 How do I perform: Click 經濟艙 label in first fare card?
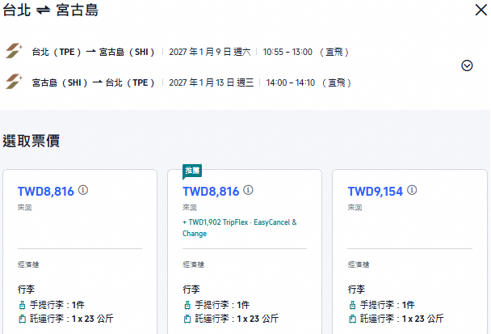[x=28, y=264]
